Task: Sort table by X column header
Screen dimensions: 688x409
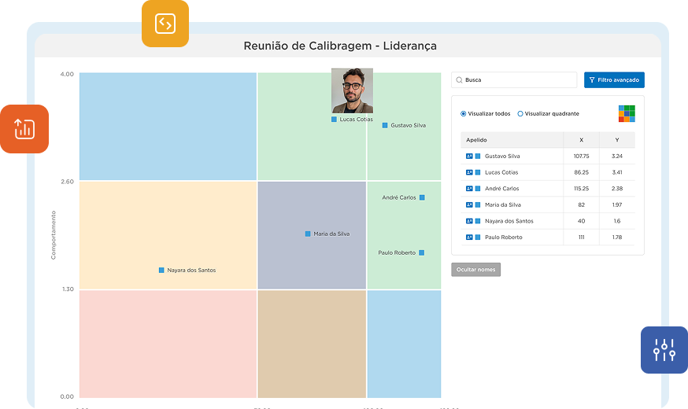Action: coord(581,140)
